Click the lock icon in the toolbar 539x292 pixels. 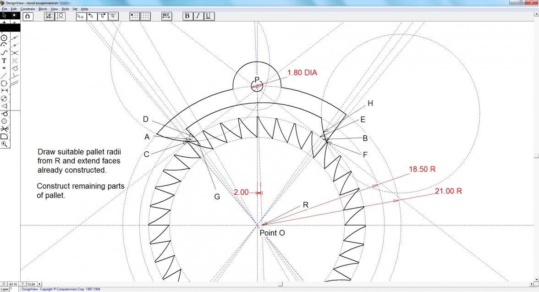pyautogui.click(x=27, y=16)
